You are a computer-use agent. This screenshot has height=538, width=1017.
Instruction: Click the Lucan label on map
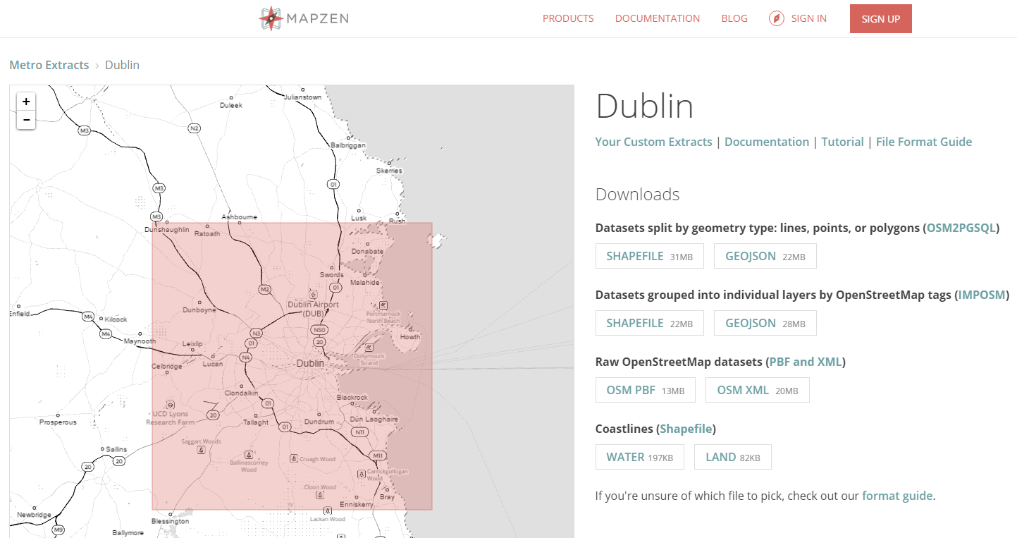click(213, 364)
